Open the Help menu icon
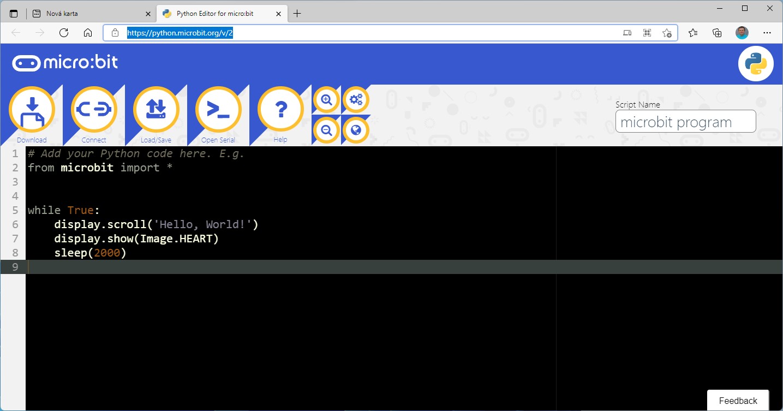 point(280,110)
